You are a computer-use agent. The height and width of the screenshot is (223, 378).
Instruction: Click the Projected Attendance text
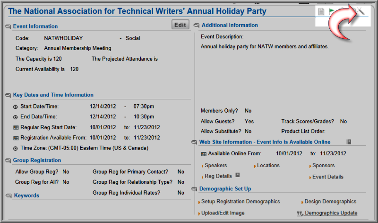click(125, 59)
